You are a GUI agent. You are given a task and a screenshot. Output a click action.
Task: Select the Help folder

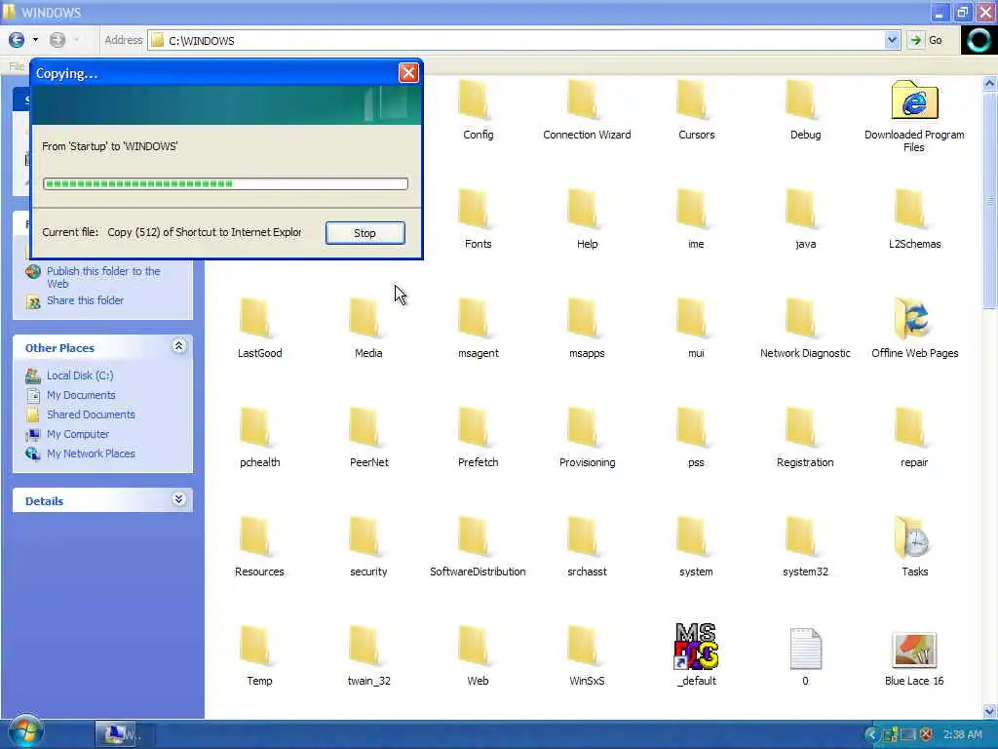(587, 218)
